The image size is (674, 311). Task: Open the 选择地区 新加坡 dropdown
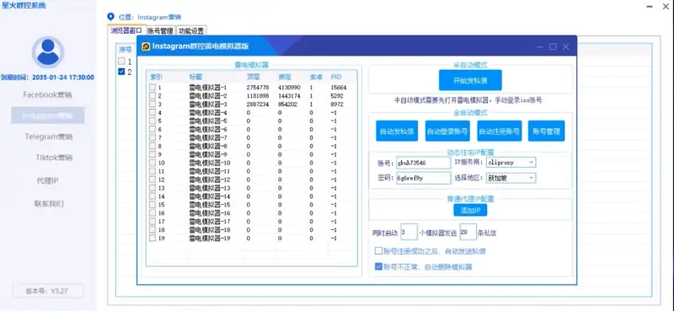pos(511,178)
